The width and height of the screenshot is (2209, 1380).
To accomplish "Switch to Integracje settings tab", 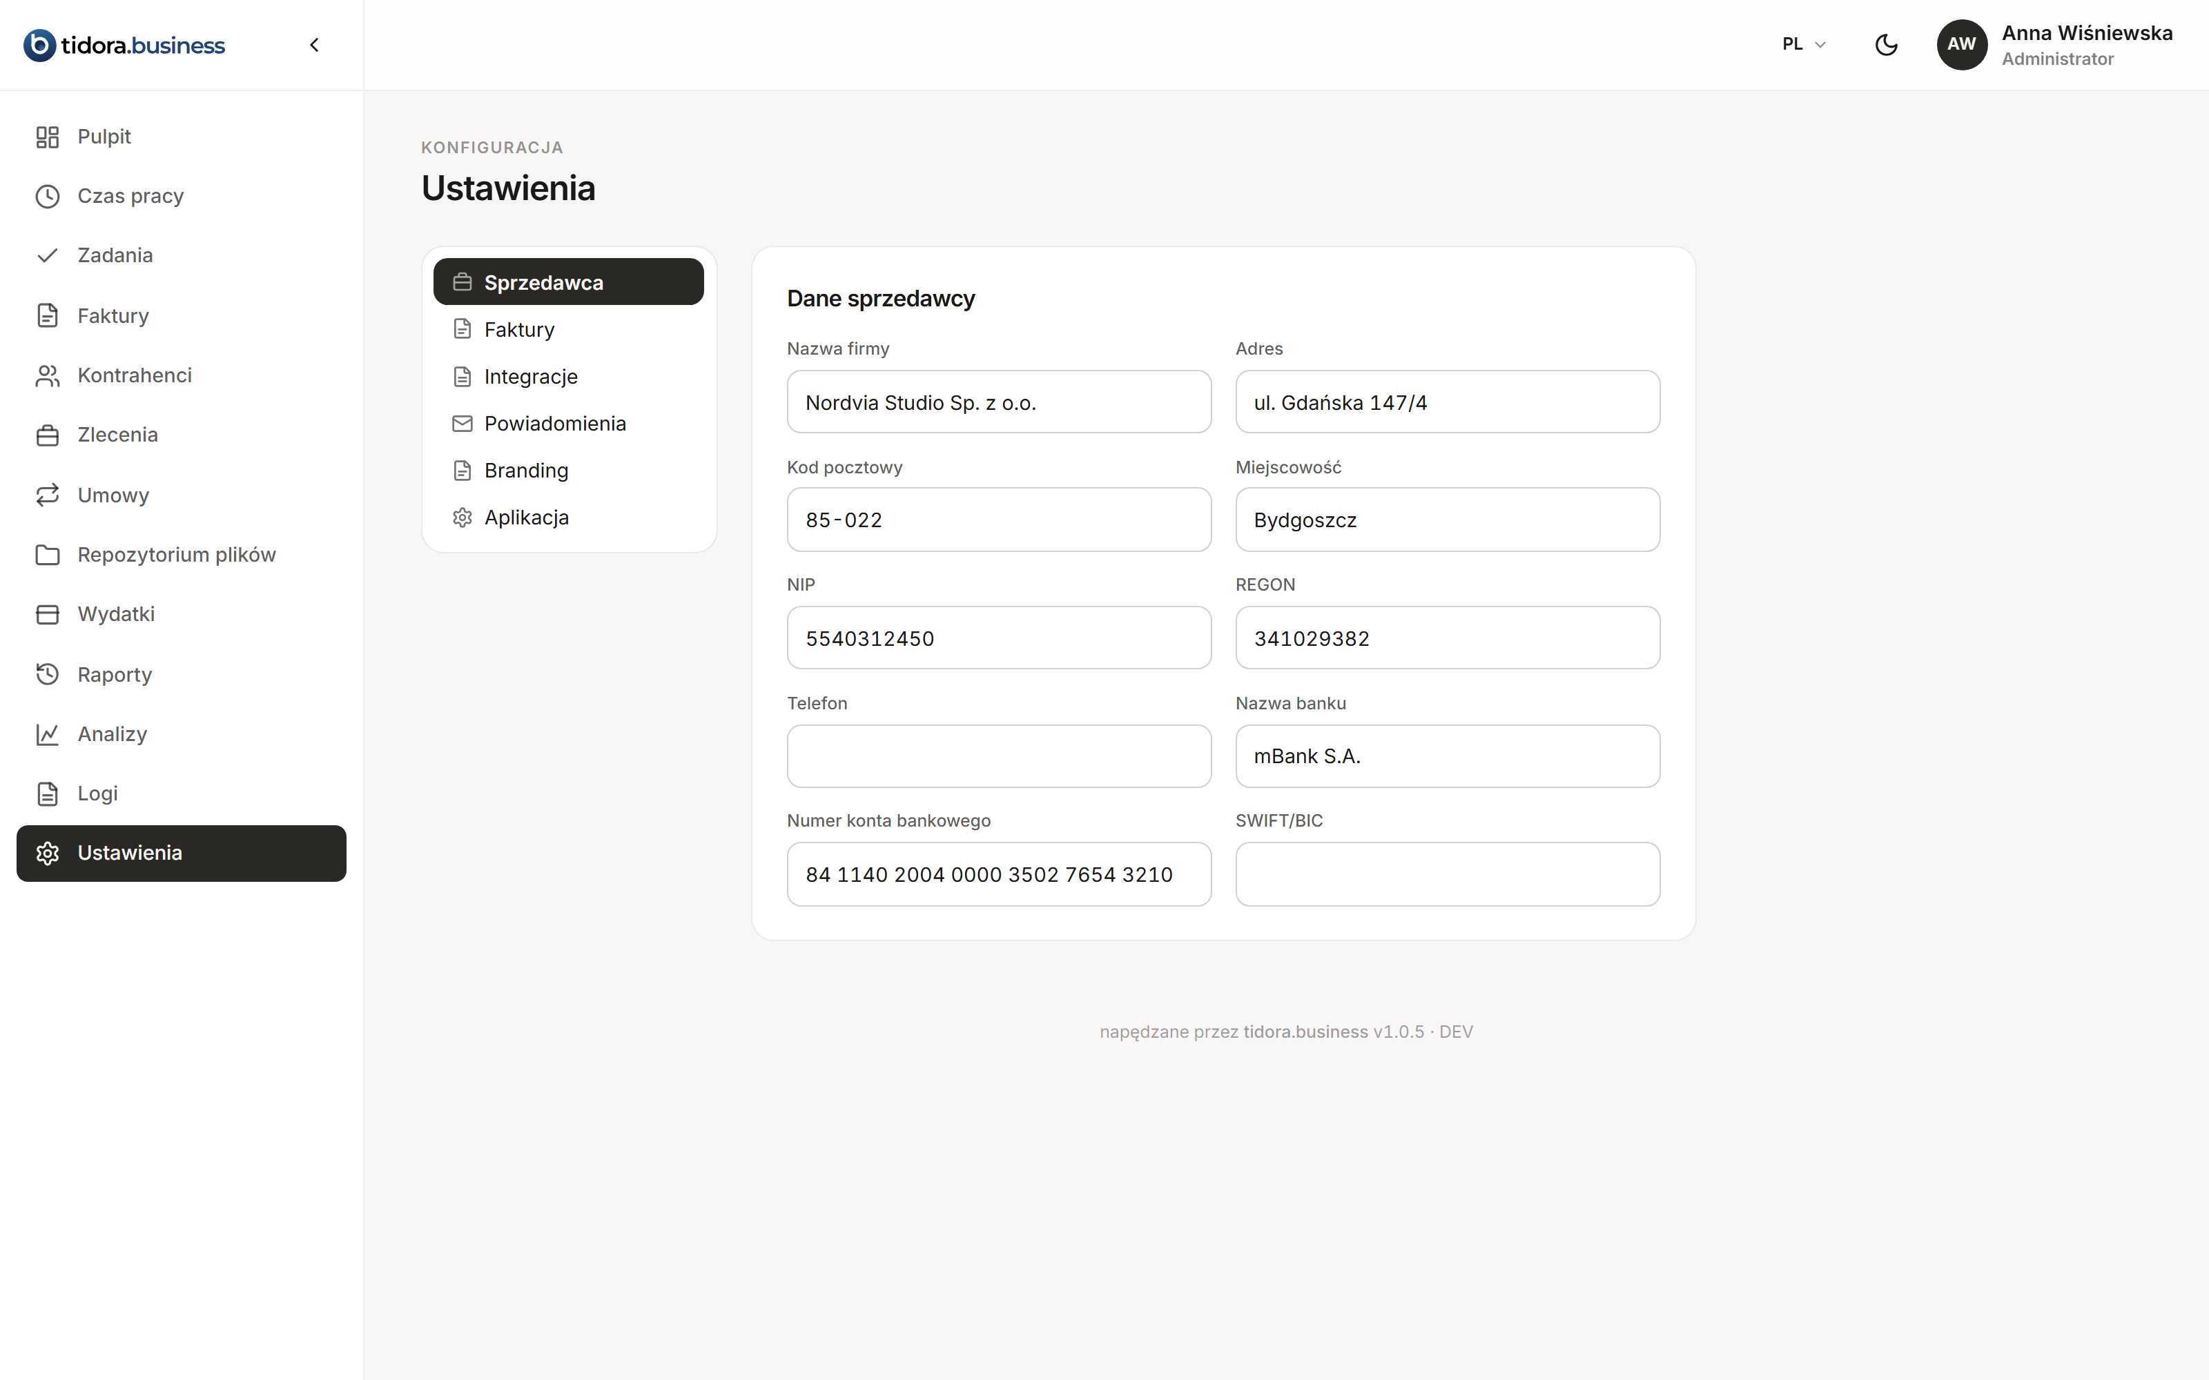I will click(569, 377).
